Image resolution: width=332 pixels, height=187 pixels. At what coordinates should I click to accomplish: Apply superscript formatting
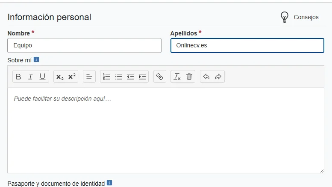point(72,76)
